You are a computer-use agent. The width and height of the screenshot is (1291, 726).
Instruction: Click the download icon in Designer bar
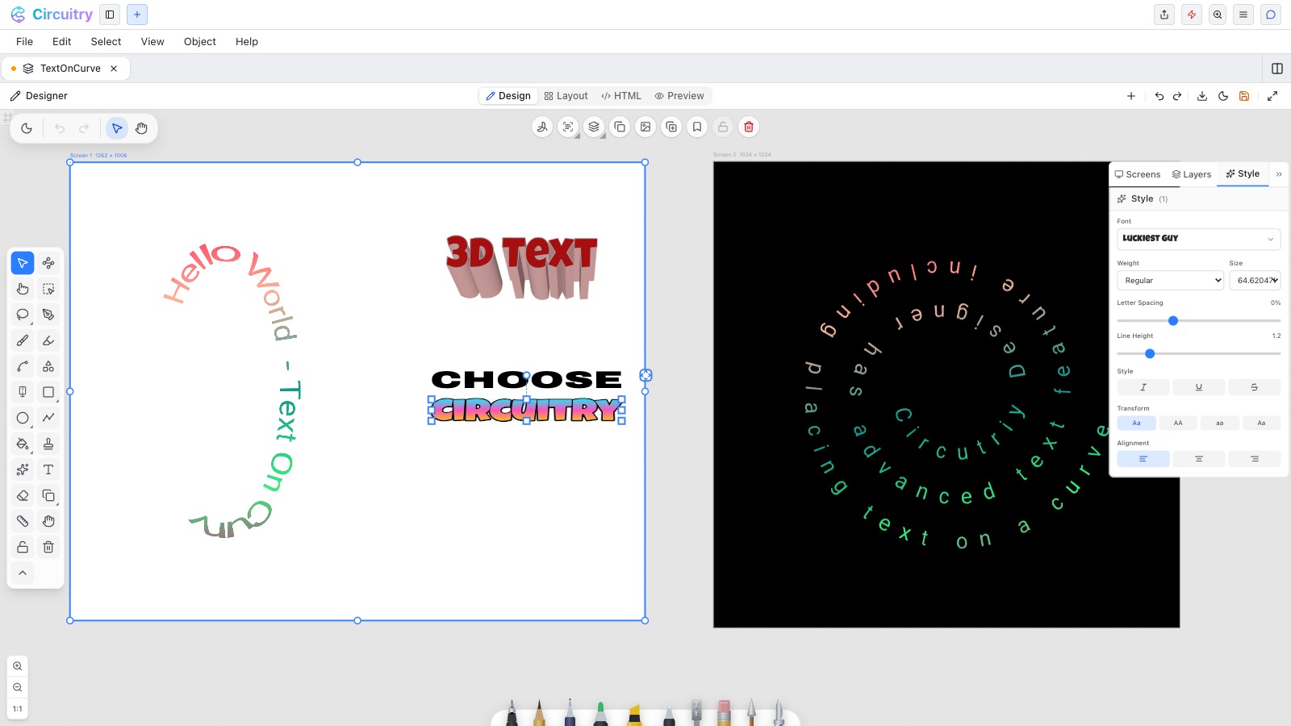tap(1202, 96)
